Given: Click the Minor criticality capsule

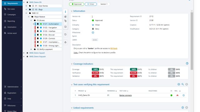Looking at the screenshot, I should [x=91, y=4].
